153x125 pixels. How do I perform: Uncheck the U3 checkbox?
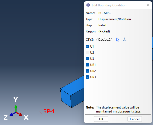(x=87, y=59)
